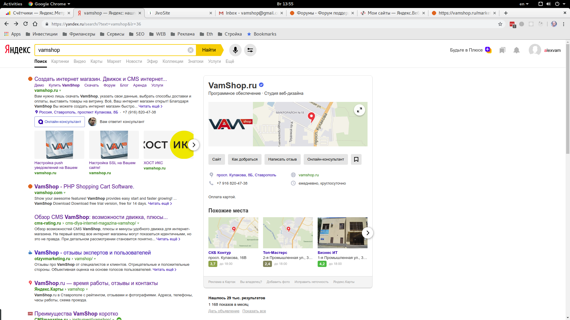Screen dimensions: 570x320
Task: Click the red extension icon in toolbar
Action: click(512, 24)
